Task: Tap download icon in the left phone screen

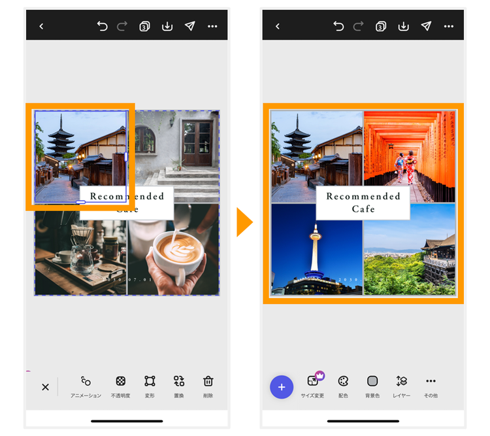Action: [x=167, y=26]
